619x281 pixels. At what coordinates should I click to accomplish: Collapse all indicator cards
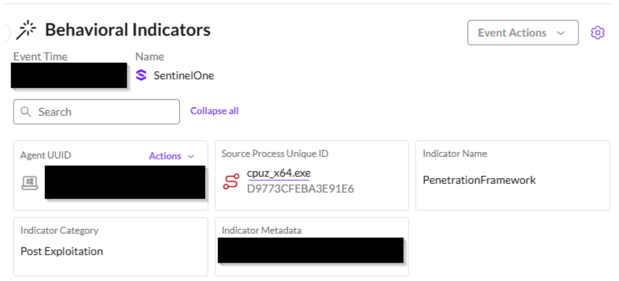point(214,111)
